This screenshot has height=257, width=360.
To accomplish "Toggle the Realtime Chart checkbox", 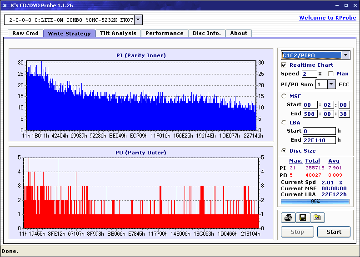I will coord(284,65).
